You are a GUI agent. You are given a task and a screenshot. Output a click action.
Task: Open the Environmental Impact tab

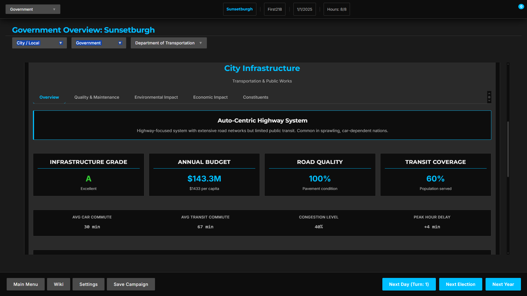[156, 97]
